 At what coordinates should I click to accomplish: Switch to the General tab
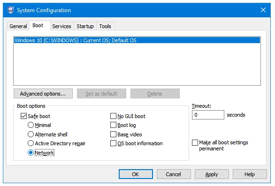tap(18, 26)
